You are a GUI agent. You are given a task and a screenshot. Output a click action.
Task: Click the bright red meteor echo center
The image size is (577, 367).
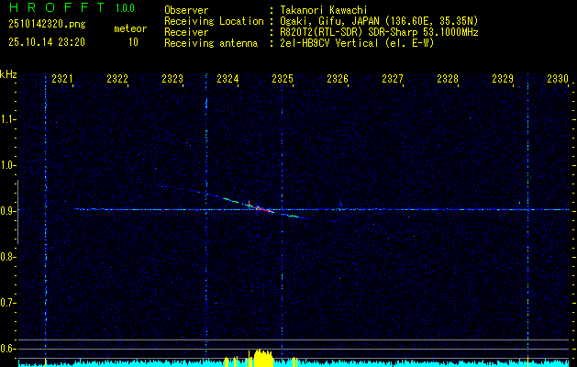click(x=261, y=208)
